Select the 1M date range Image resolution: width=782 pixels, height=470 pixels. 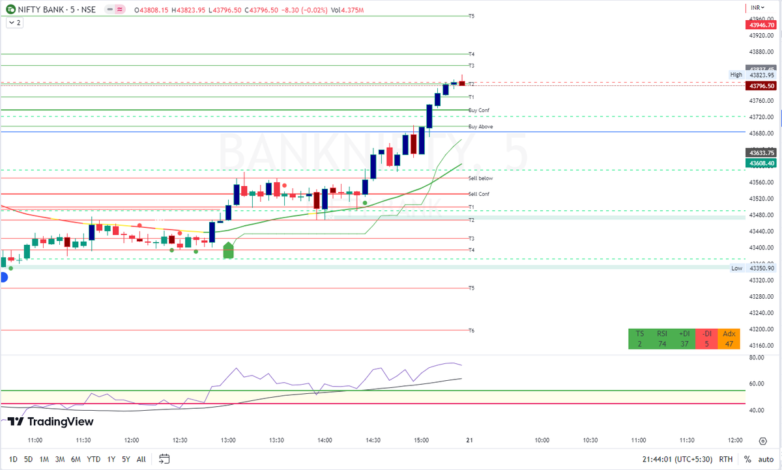(x=44, y=459)
